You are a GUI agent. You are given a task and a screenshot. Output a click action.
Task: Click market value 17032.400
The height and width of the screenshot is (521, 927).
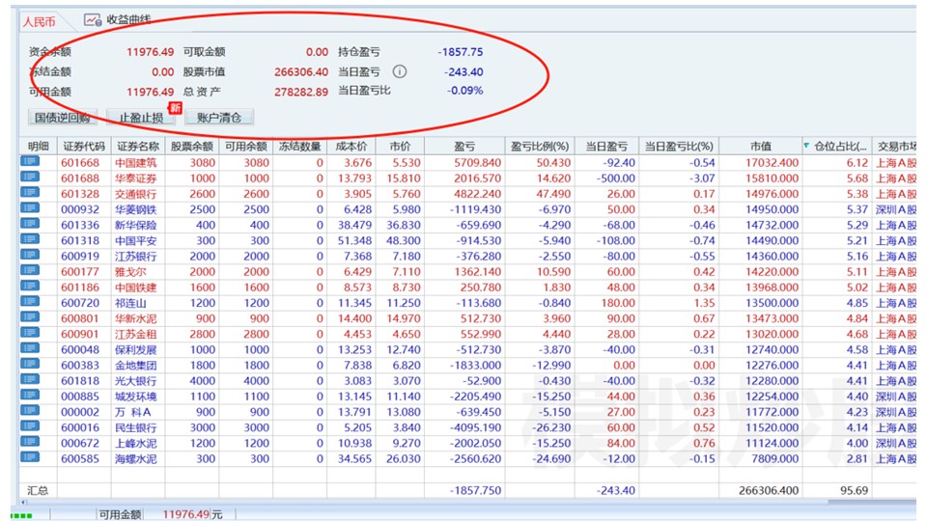coord(772,162)
